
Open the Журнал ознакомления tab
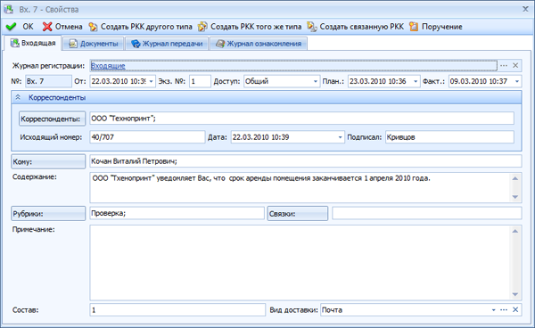click(x=259, y=44)
